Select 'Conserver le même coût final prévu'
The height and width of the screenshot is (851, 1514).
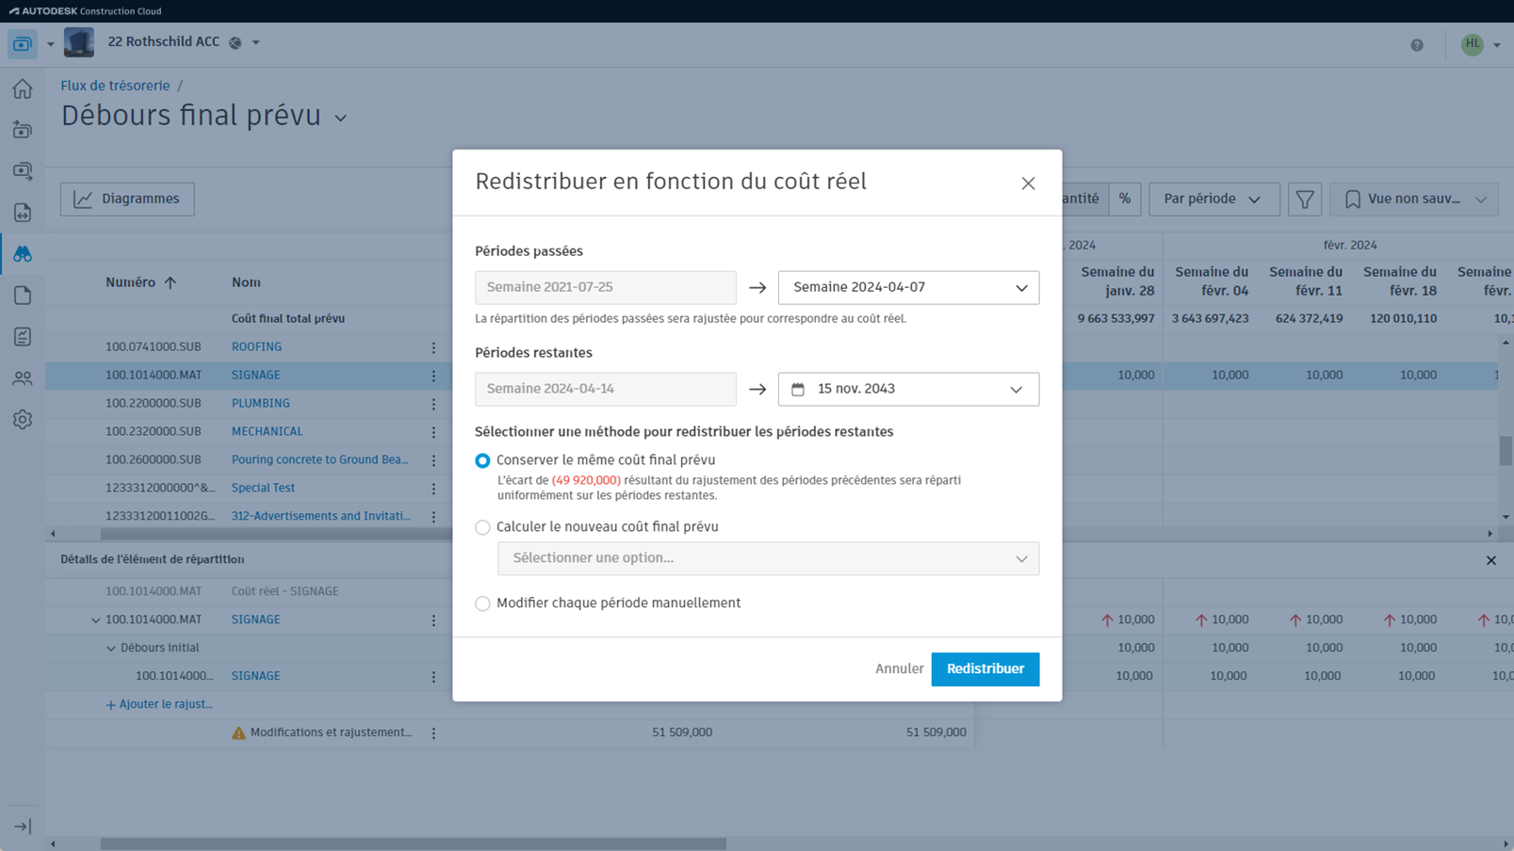click(482, 460)
